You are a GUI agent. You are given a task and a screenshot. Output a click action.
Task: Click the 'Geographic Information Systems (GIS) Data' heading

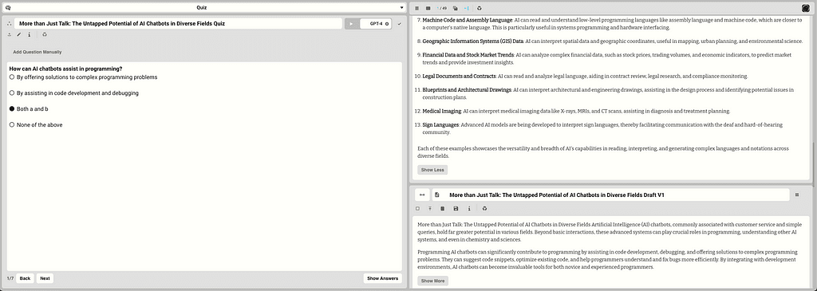click(x=473, y=41)
